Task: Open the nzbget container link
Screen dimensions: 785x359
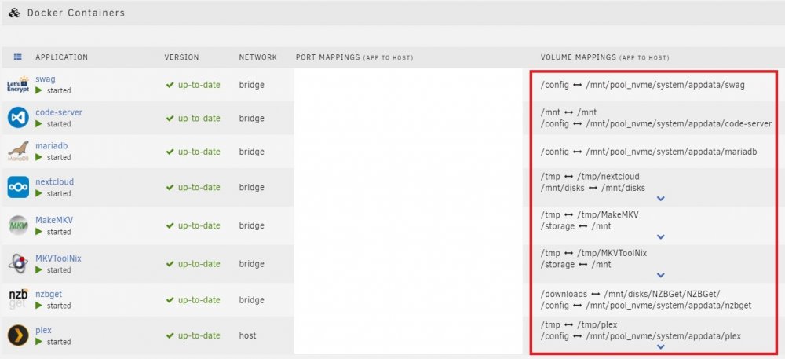Action: click(49, 294)
